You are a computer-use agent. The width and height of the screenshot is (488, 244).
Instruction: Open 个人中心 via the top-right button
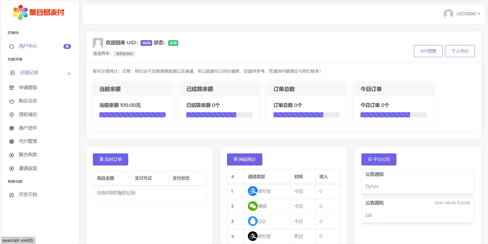point(460,51)
